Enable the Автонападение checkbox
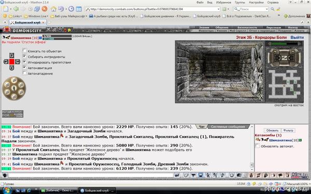This screenshot has width=311, height=194. [24, 73]
